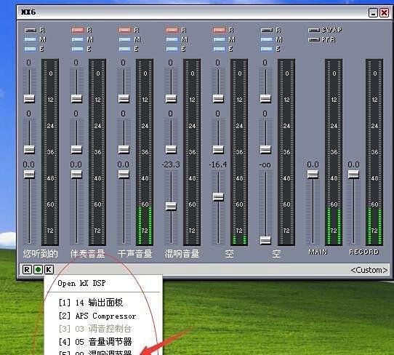Mute the 混响音量 channel with M

pos(172,39)
